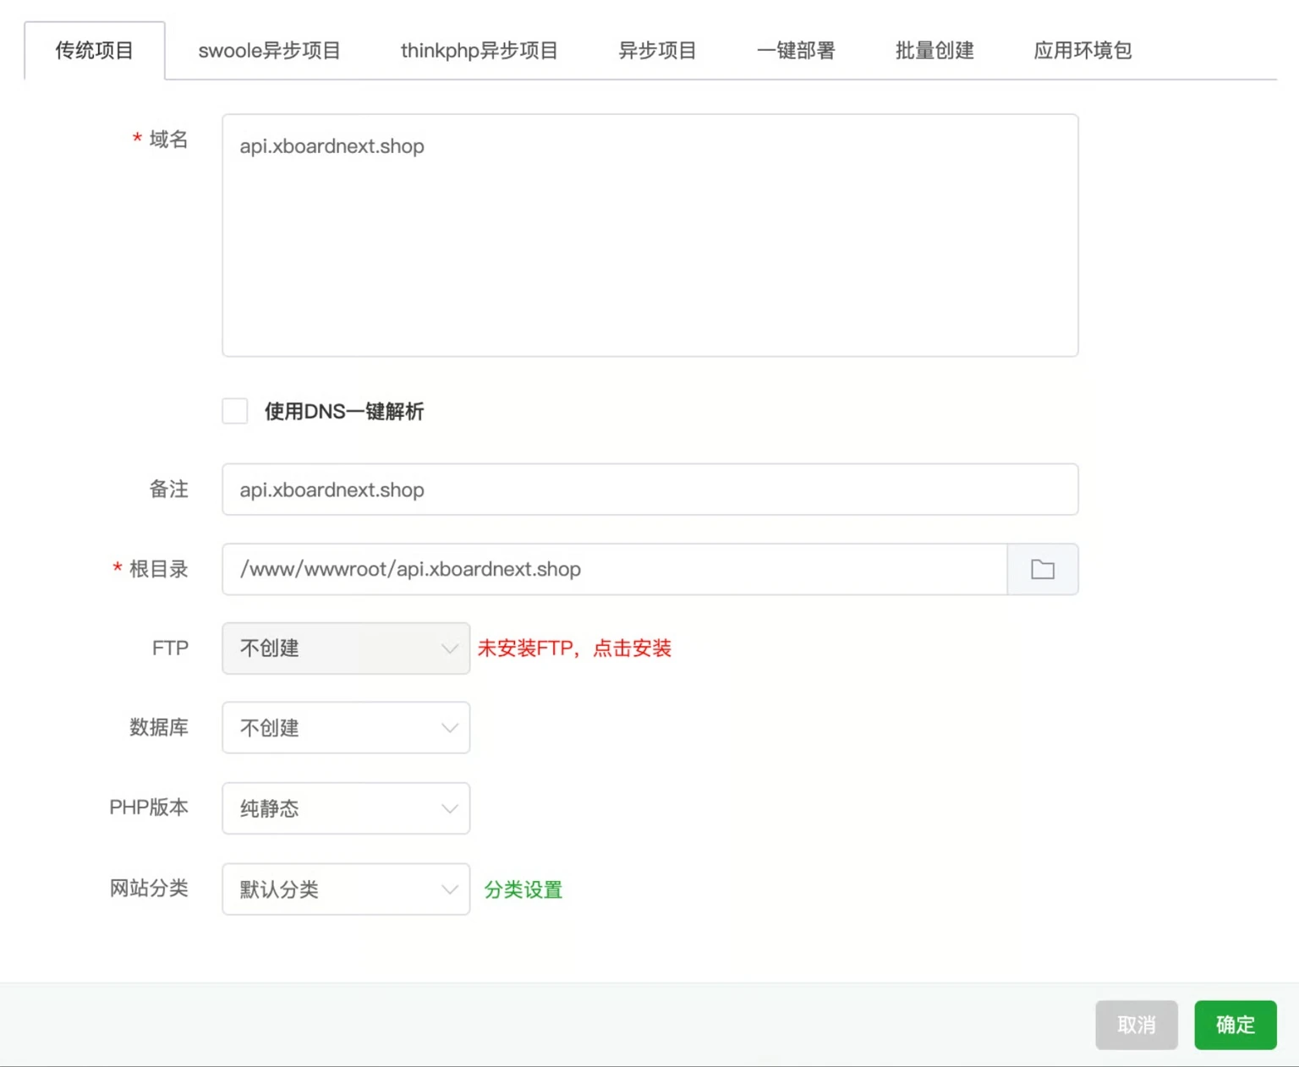Image resolution: width=1299 pixels, height=1067 pixels.
Task: Open the PHP版本 dropdown showing 纯静态
Action: pyautogui.click(x=345, y=808)
